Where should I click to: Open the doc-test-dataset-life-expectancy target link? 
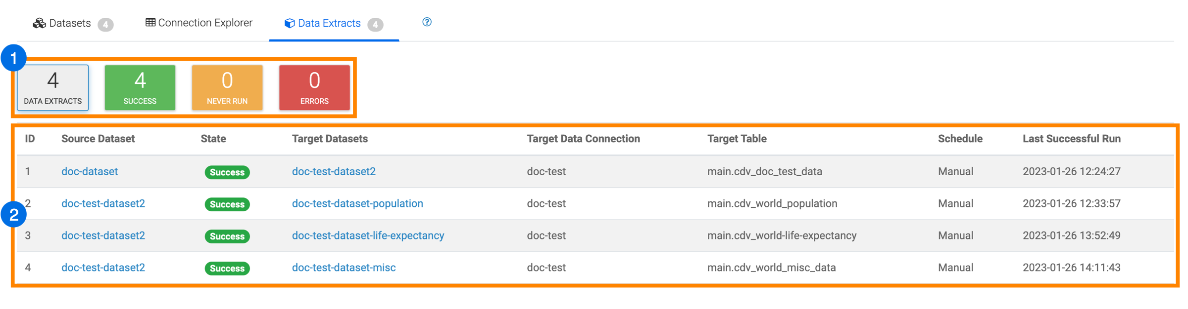point(368,235)
